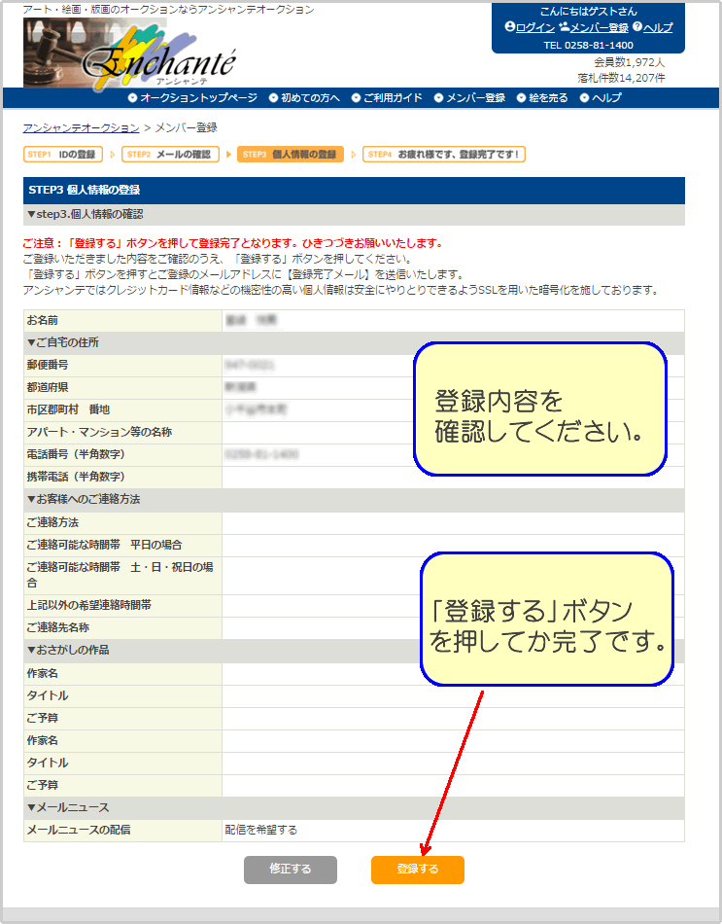Click the login person icon

tap(510, 26)
